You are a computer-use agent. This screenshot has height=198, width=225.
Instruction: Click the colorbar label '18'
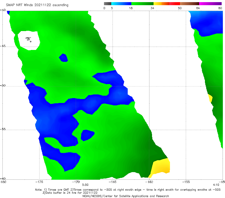(x=131, y=8)
